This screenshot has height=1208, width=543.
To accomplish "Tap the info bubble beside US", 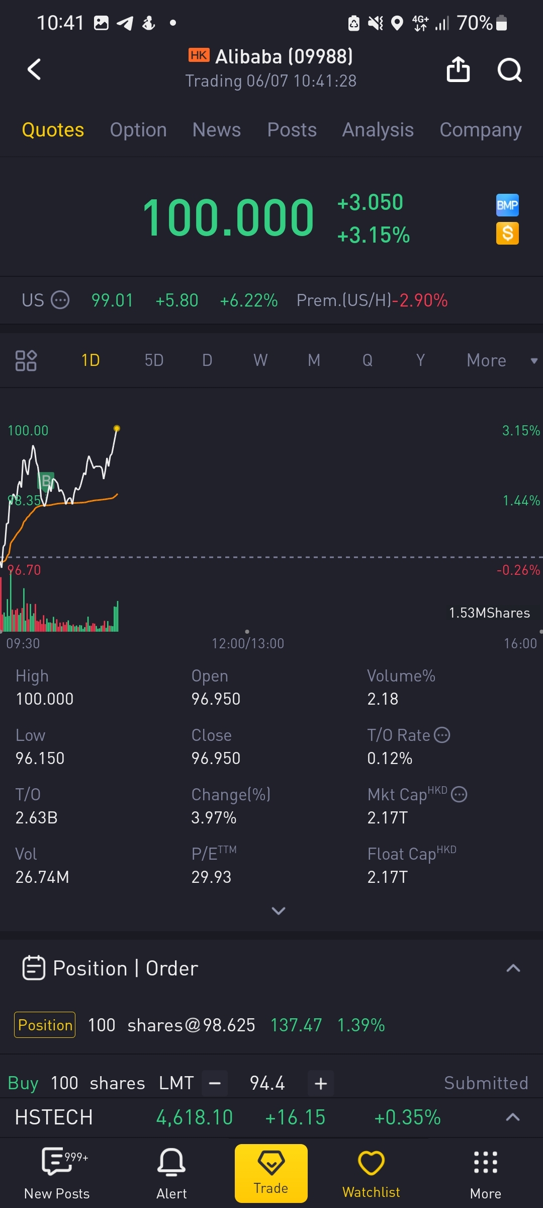I will pos(60,300).
